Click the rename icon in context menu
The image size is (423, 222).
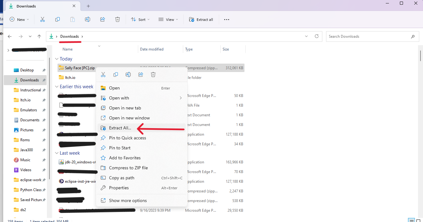point(128,75)
